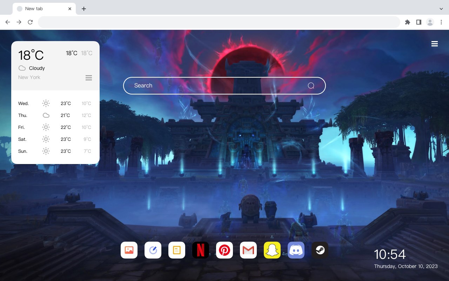Click Thursday's 21°C high temperature
Image resolution: width=449 pixels, height=281 pixels.
coord(65,115)
